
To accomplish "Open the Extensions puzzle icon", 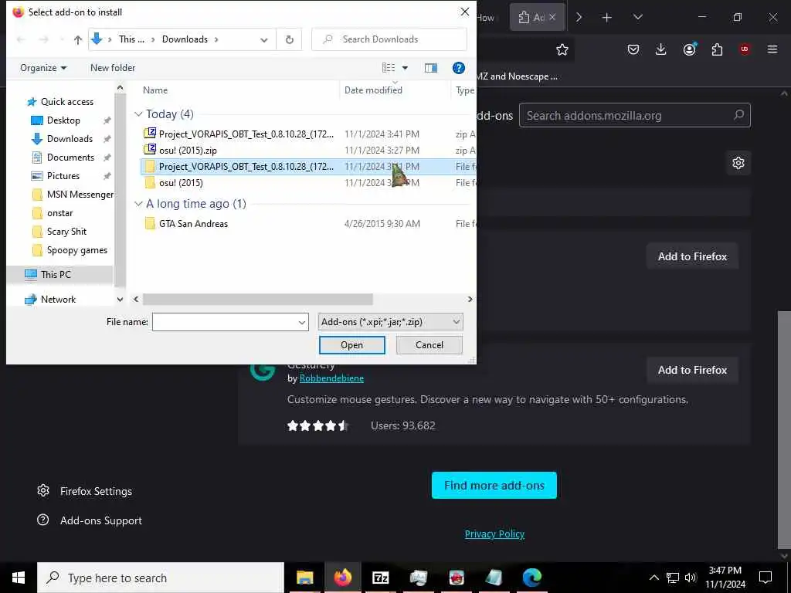I will 717,49.
